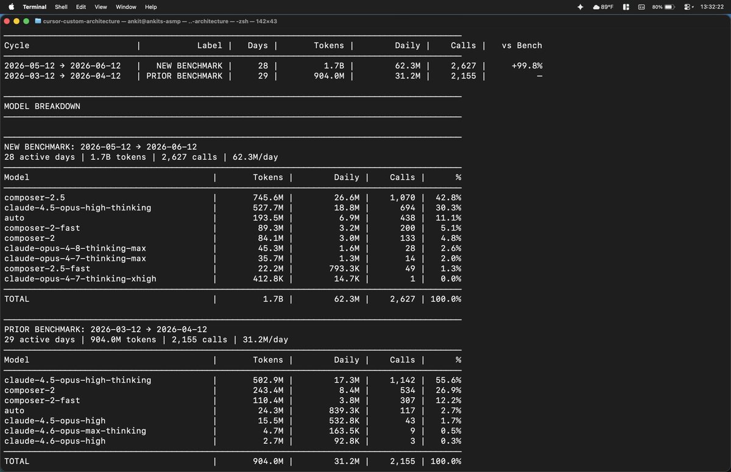Click claude-opus-4-8-thinking-max model name
The height and width of the screenshot is (472, 731).
75,248
